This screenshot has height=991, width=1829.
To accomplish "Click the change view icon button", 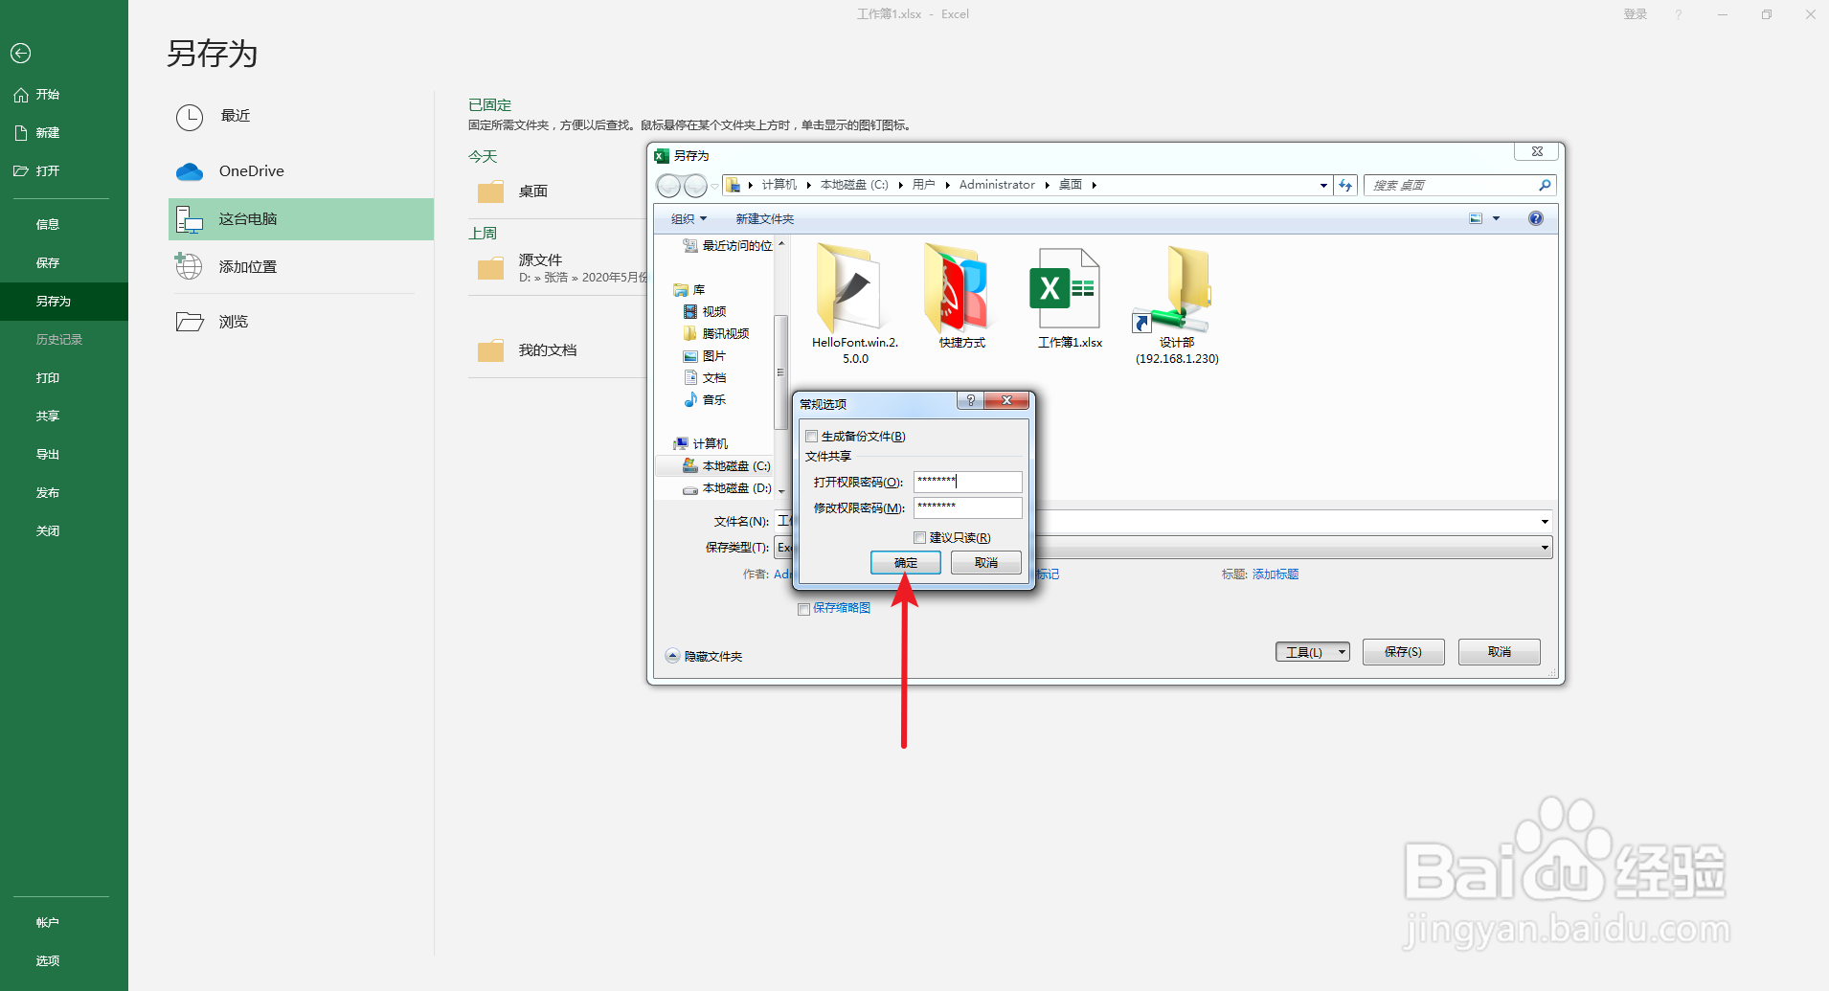I will click(x=1476, y=219).
